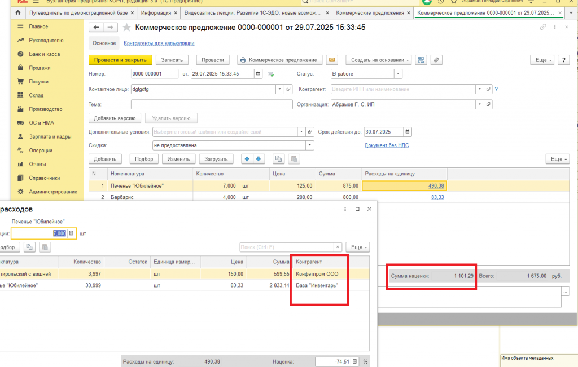Focus the Поиск (Ctrl+F) search field
Viewport: 578px width, 367px height.
(287, 247)
